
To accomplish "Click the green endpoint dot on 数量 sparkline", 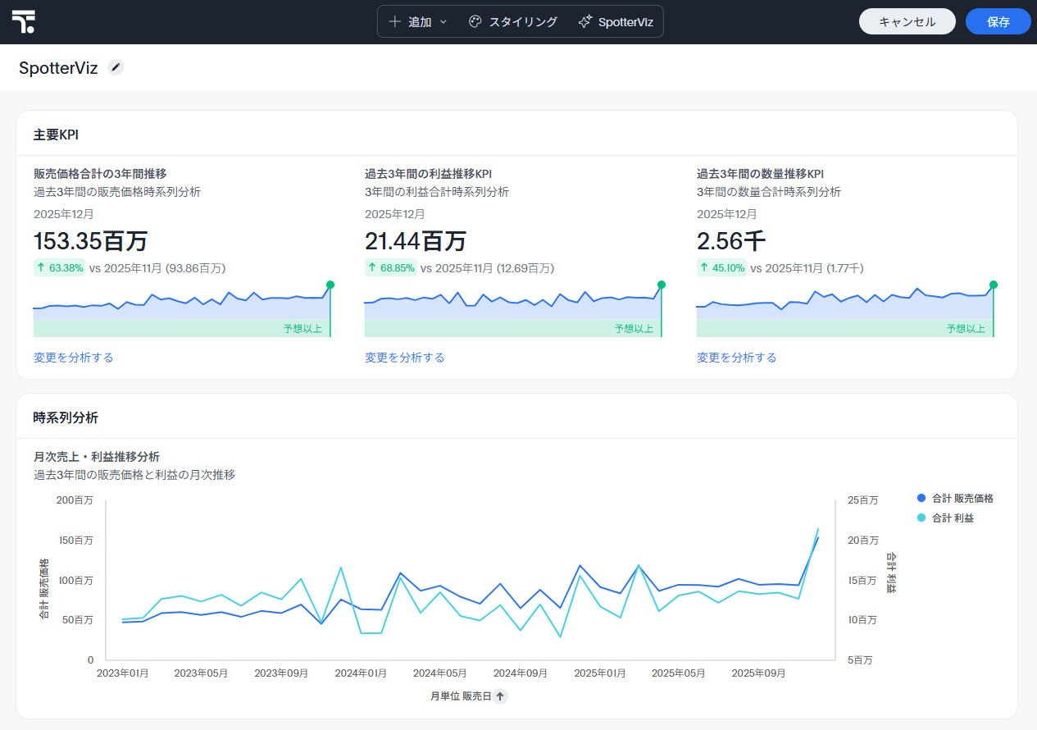I will [x=994, y=285].
